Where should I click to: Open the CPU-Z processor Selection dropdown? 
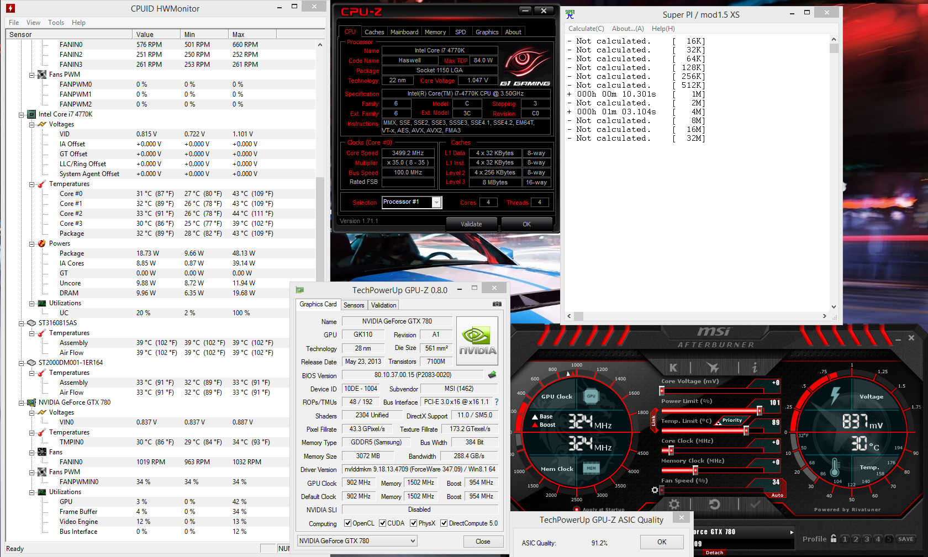click(436, 203)
